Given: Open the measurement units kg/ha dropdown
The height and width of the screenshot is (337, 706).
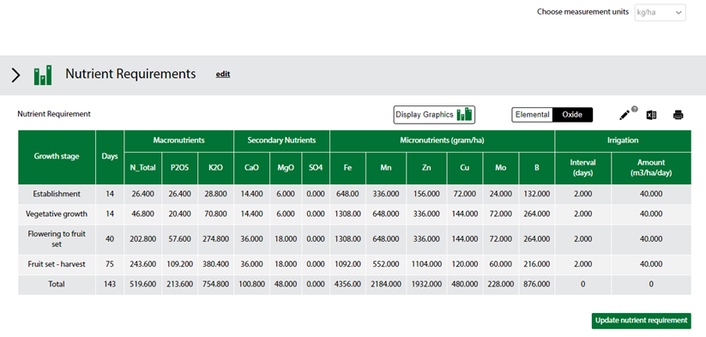Looking at the screenshot, I should click(660, 13).
